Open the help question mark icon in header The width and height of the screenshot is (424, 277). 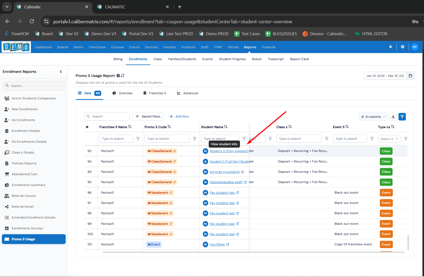pos(402,47)
